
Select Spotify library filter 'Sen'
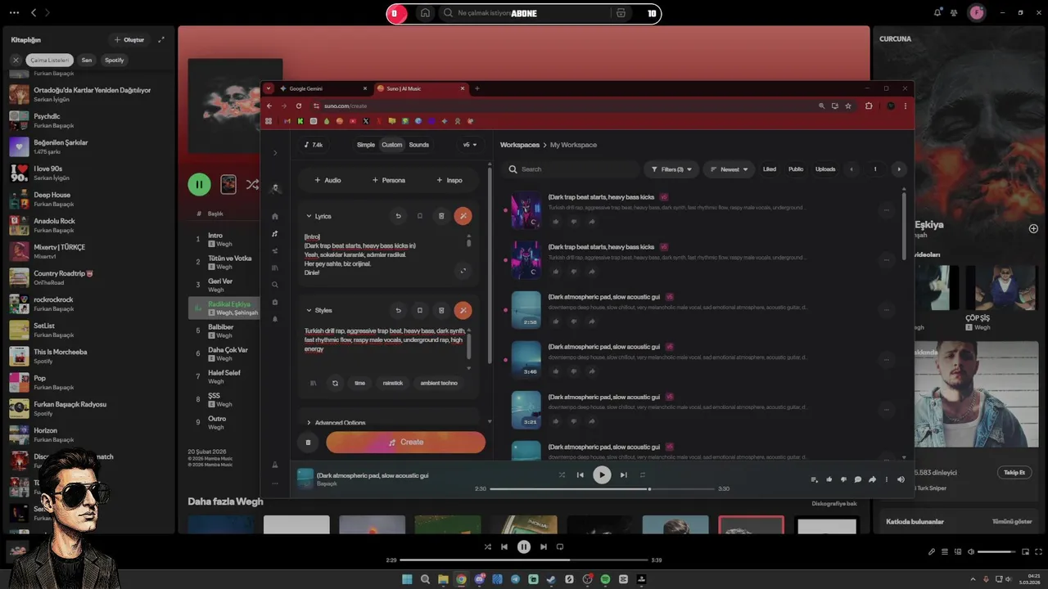pyautogui.click(x=87, y=60)
